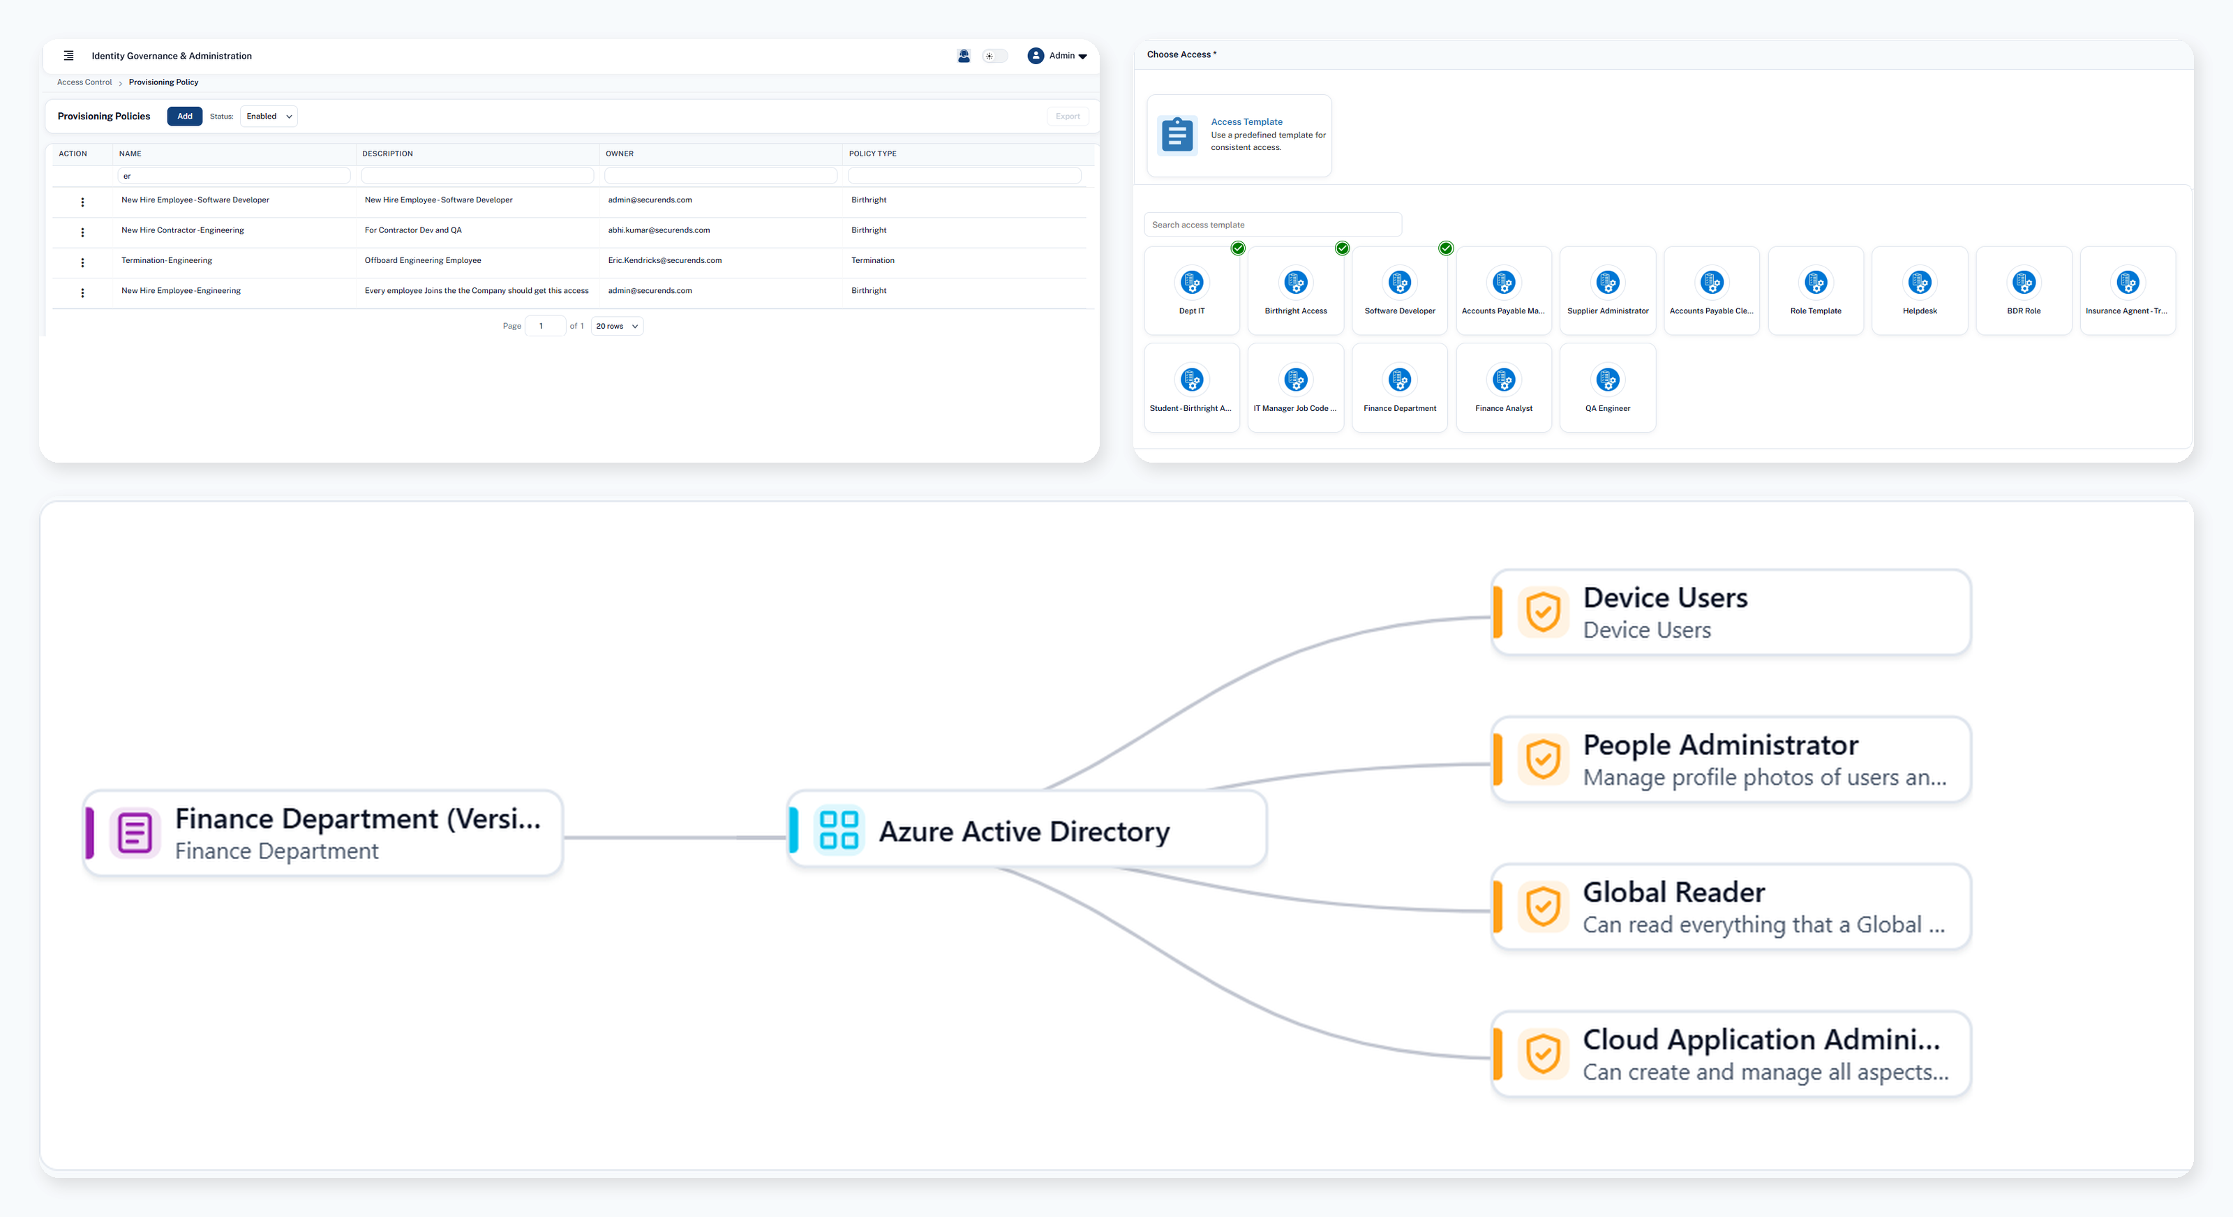The width and height of the screenshot is (2233, 1217).
Task: Focus the Description column filter field
Action: coord(477,176)
